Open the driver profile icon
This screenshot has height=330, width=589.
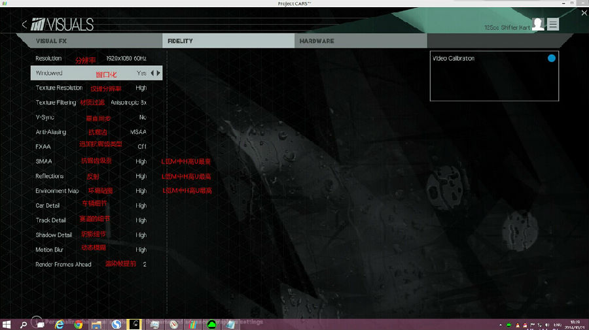point(538,24)
